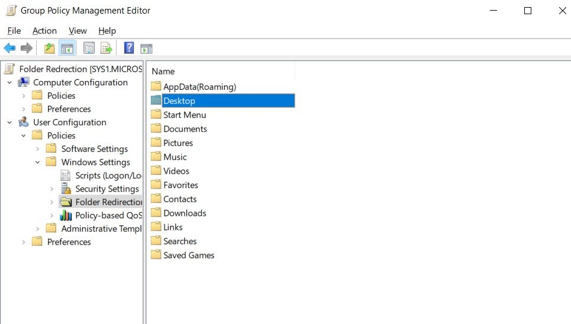Expand Policies under Computer Configuration
This screenshot has height=324, width=571.
click(x=24, y=96)
